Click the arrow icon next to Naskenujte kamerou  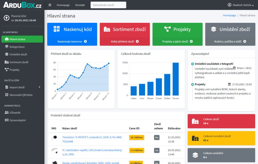click(85, 41)
